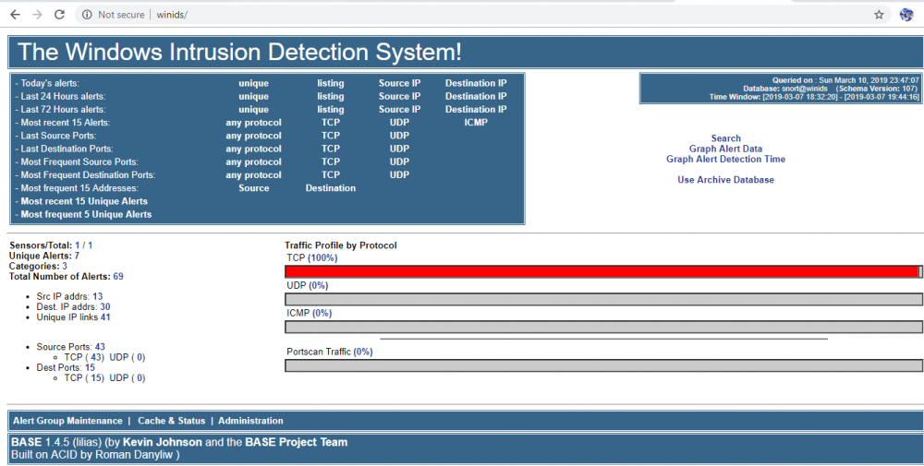Image resolution: width=924 pixels, height=466 pixels.
Task: Show most recent 15 ICMP alerts
Action: (x=476, y=123)
